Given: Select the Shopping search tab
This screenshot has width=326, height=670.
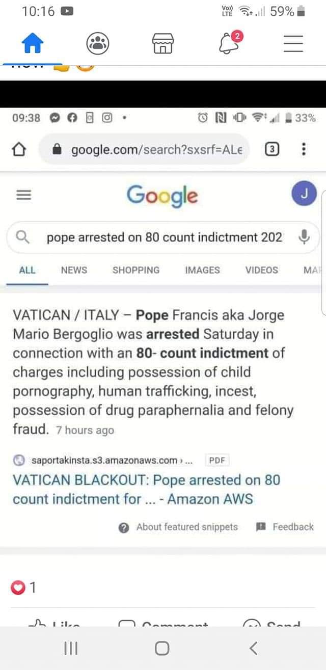Looking at the screenshot, I should pos(136,270).
